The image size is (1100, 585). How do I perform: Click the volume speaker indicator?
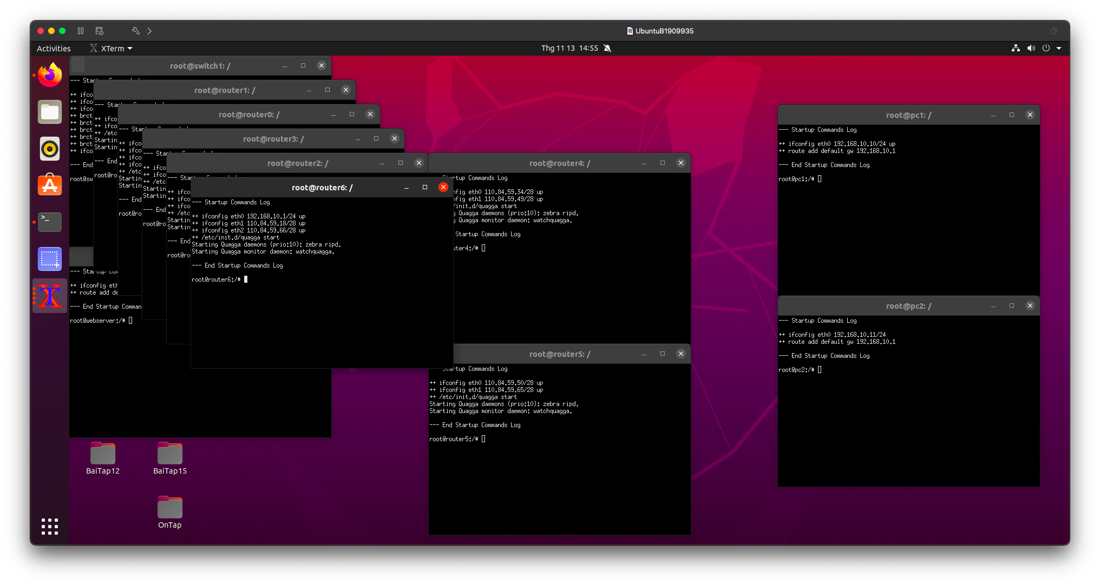pyautogui.click(x=1031, y=48)
